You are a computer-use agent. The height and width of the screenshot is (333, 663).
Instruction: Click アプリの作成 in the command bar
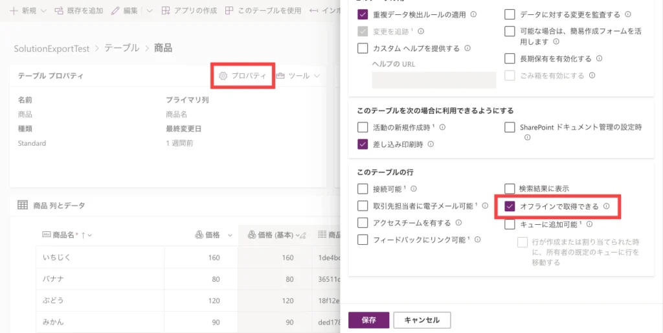(x=189, y=11)
